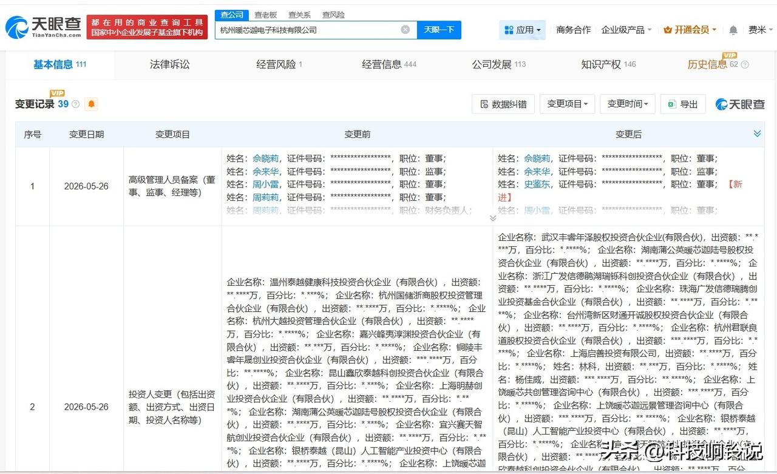The image size is (777, 474).
Task: Click the 变更前 column header
Action: pos(357,134)
